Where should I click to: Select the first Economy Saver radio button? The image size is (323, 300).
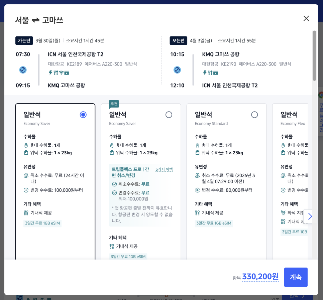83,115
